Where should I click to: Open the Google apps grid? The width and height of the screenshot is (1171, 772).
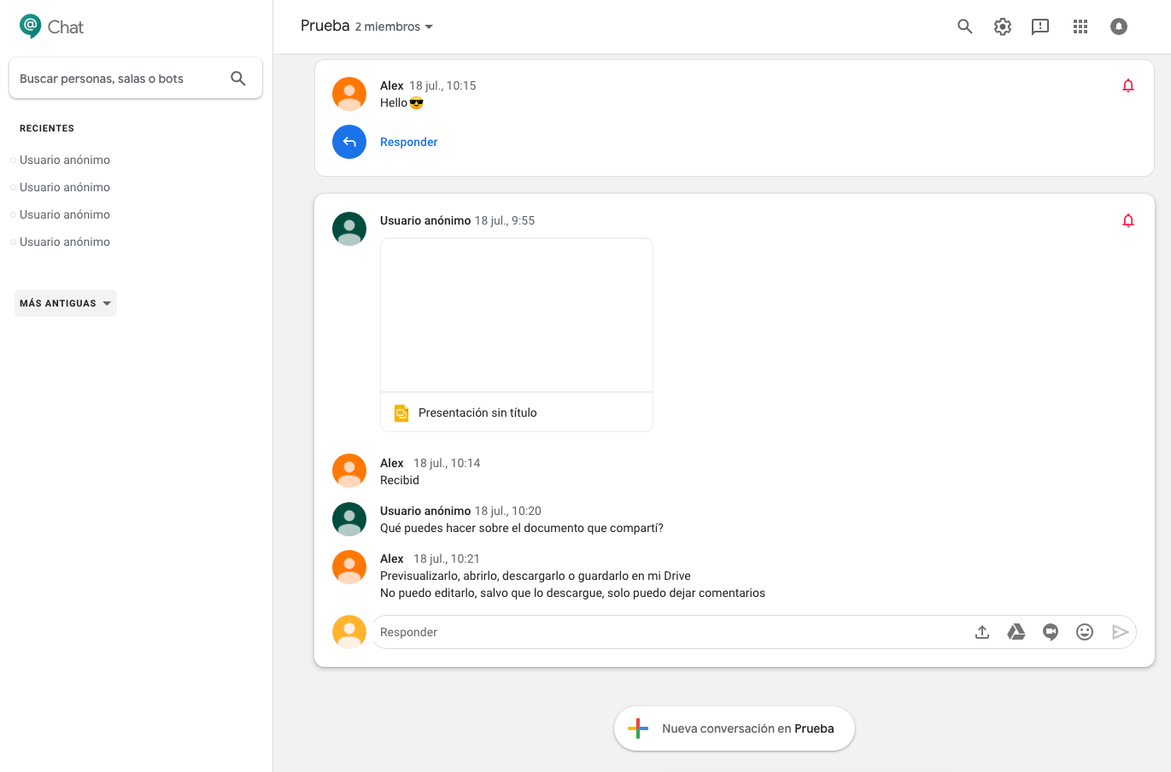pos(1080,26)
